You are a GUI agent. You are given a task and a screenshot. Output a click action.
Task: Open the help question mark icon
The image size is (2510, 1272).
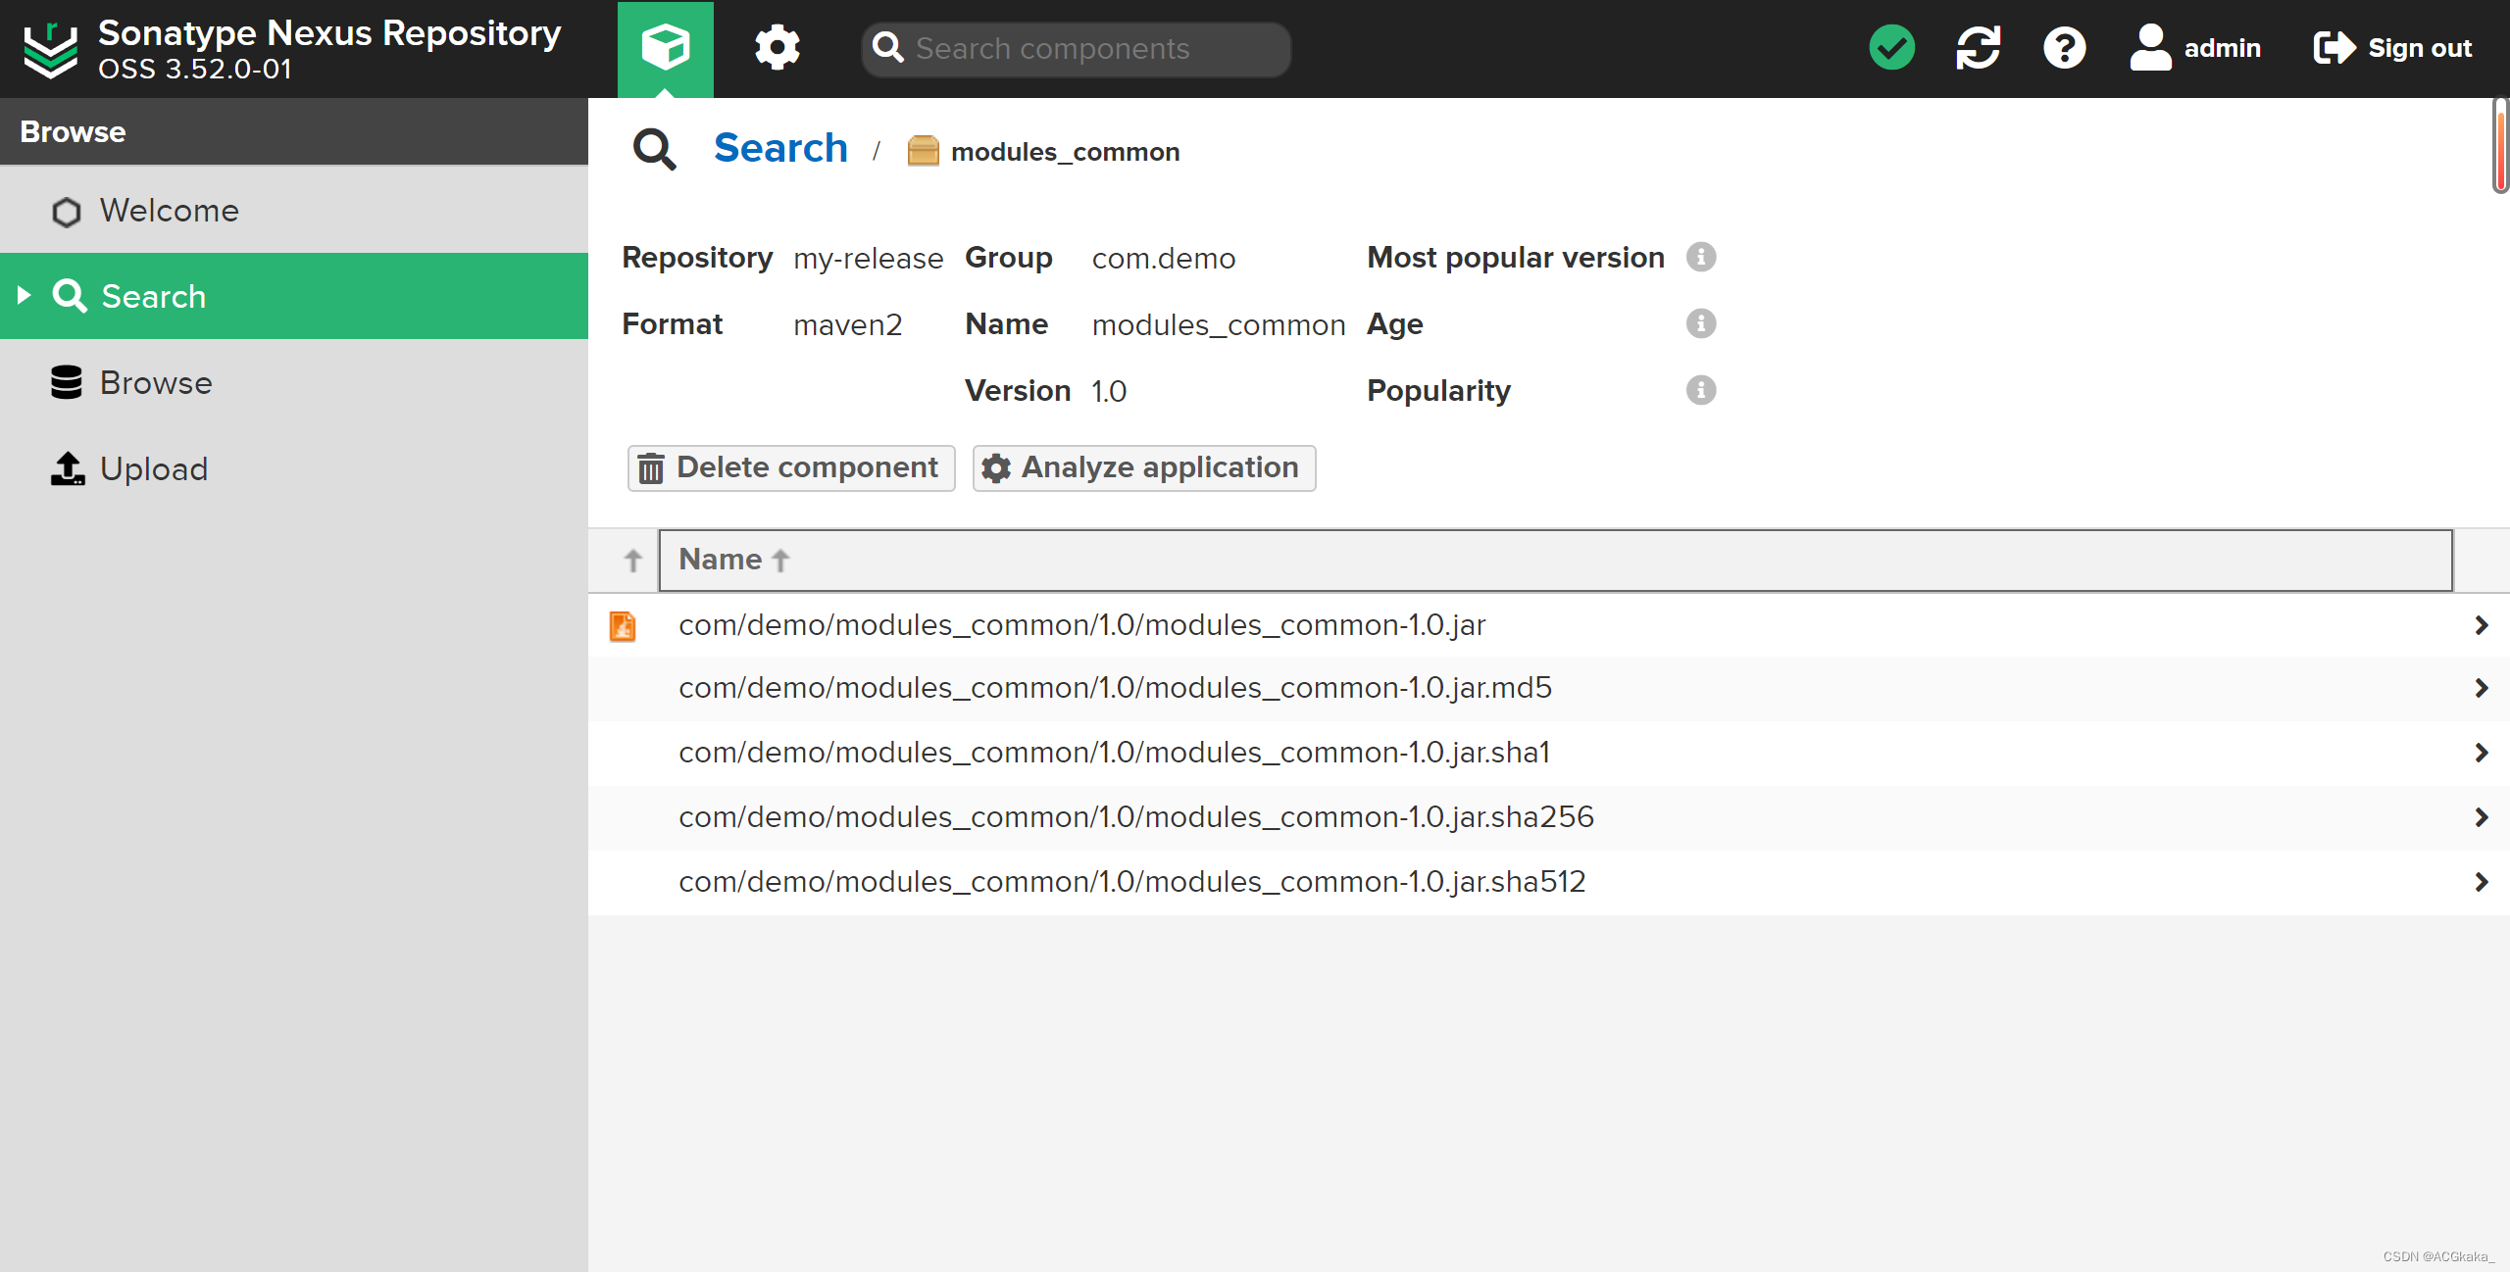pos(2064,47)
